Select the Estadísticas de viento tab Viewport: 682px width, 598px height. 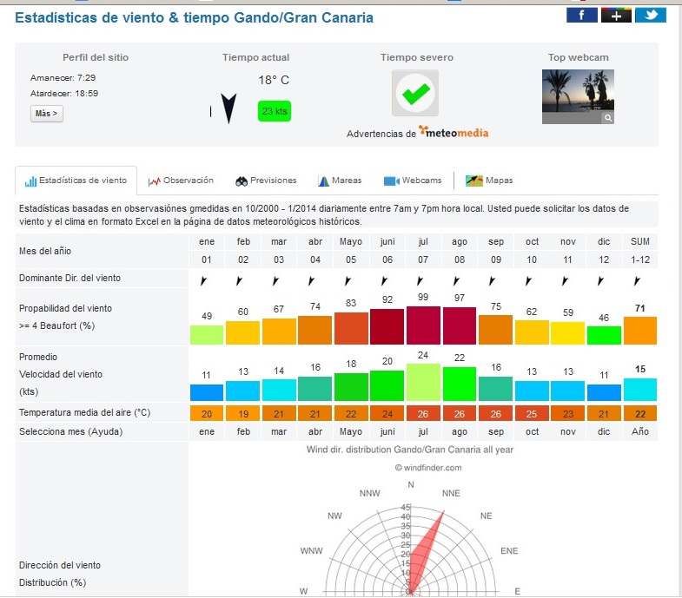point(76,181)
